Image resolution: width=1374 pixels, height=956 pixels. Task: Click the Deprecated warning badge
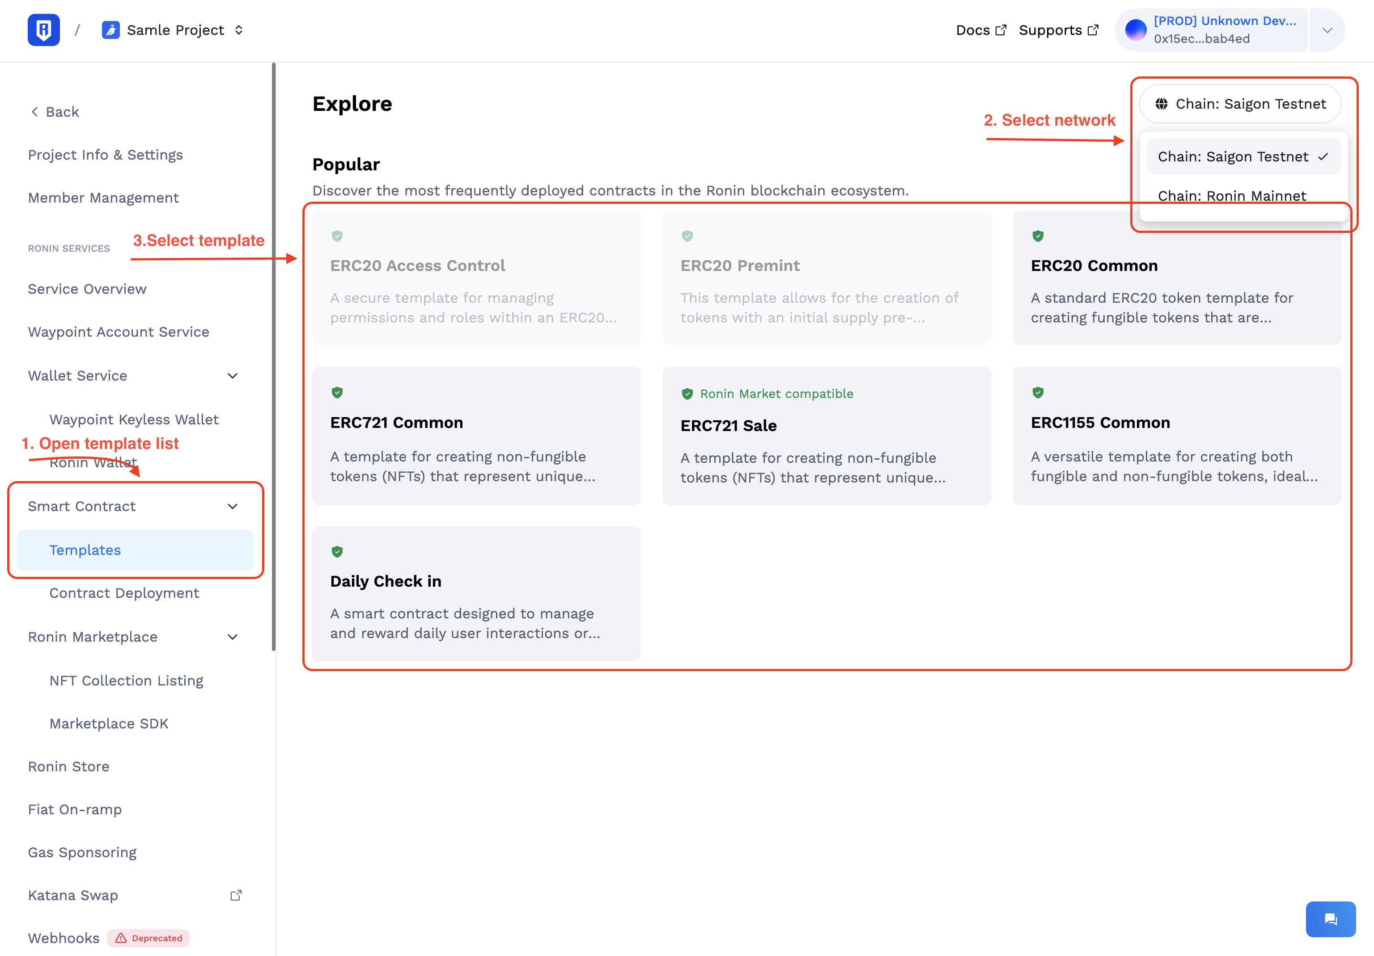pos(148,938)
